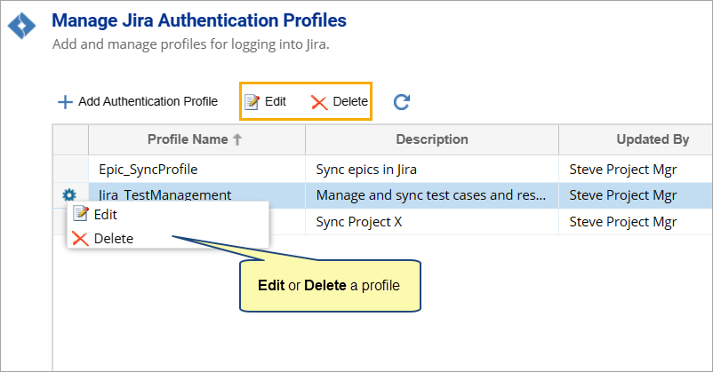Click the ascending sort arrow on Profile Name

point(237,139)
